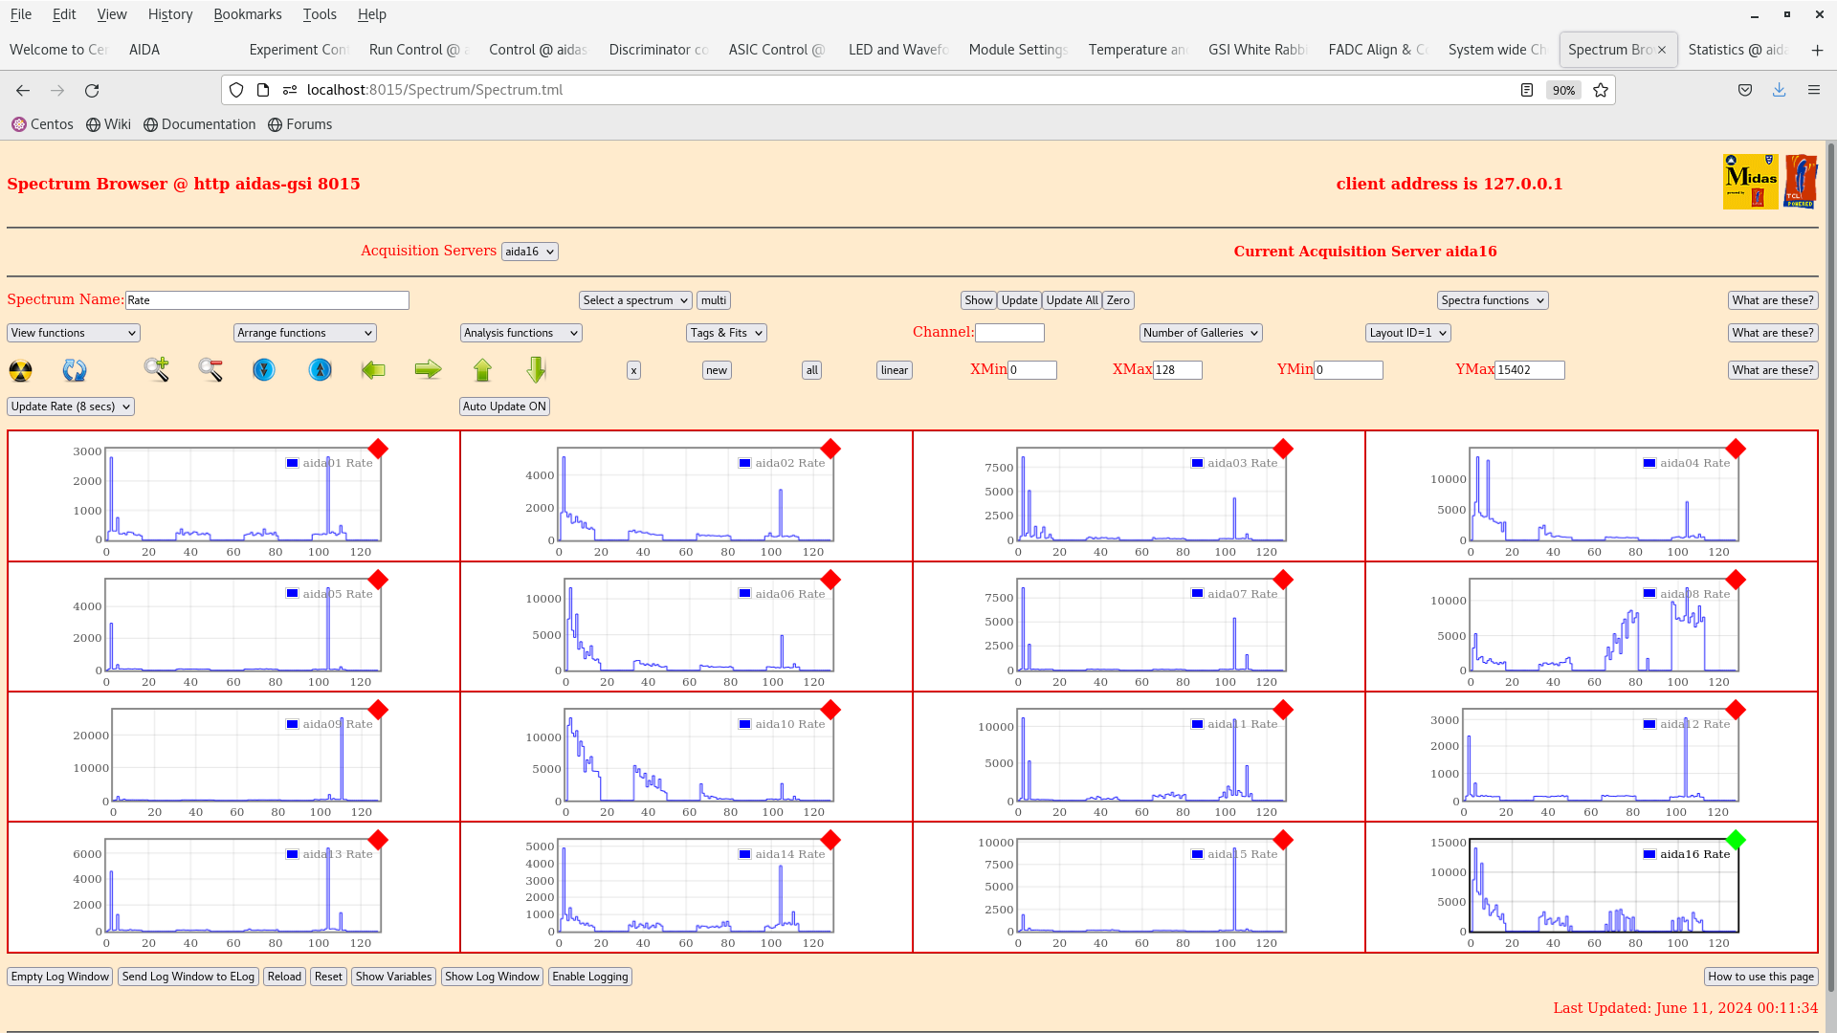Click the Show Log Window button
Viewport: 1837px width, 1033px height.
[x=492, y=977]
